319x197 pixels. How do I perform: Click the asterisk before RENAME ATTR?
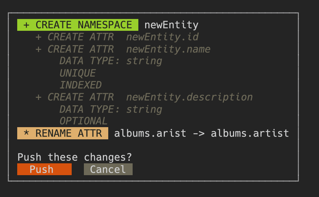[27, 133]
